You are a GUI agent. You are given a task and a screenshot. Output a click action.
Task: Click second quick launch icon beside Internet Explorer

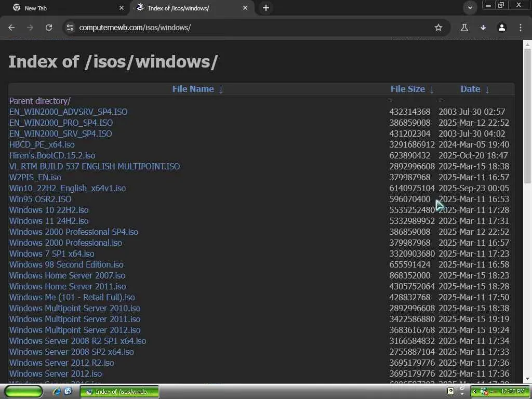coord(68,392)
